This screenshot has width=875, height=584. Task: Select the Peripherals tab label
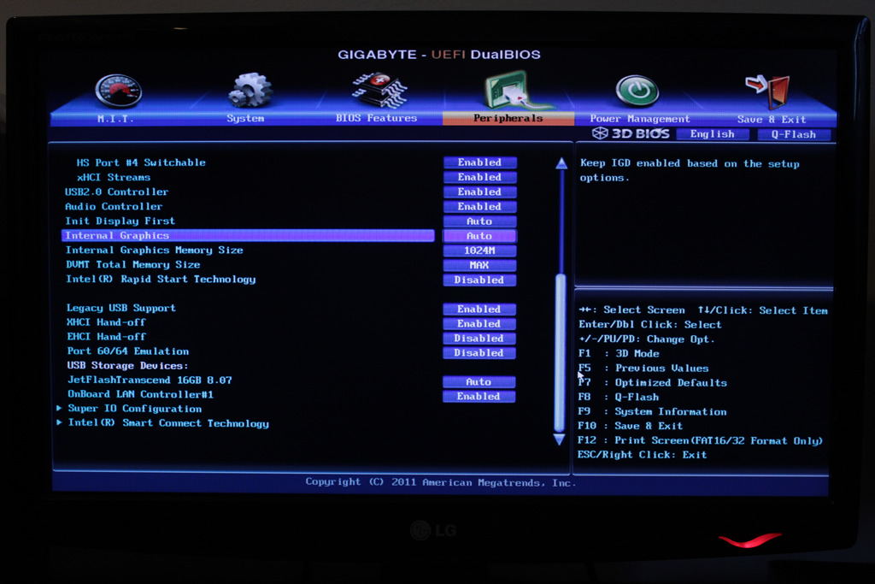(508, 118)
